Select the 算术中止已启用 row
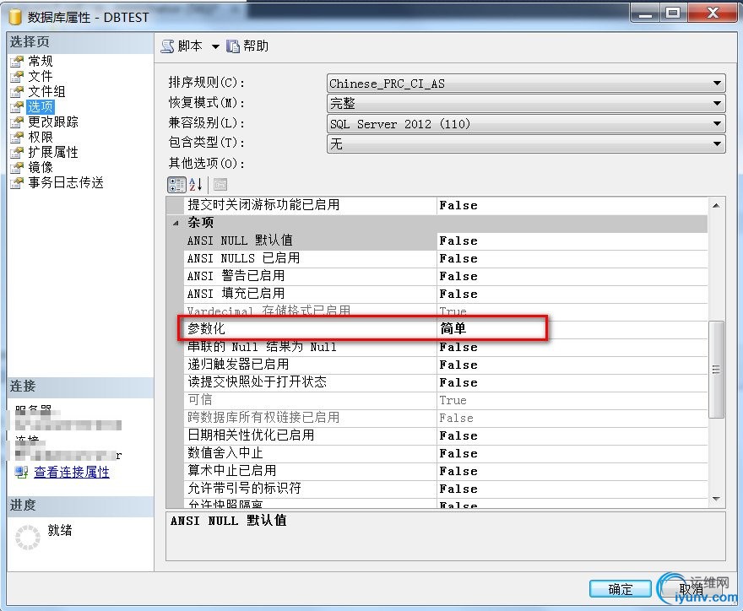Viewport: 743px width, 611px height. click(x=446, y=471)
